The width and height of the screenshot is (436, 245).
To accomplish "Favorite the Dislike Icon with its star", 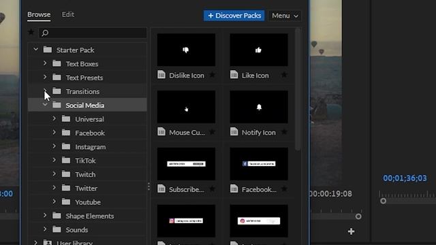I will click(212, 75).
